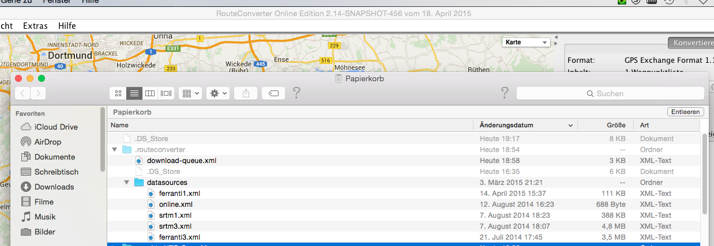The width and height of the screenshot is (714, 246).
Task: Open the Extras menu
Action: [35, 26]
